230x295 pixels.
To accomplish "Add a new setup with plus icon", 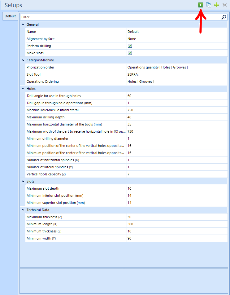I will (x=217, y=5).
